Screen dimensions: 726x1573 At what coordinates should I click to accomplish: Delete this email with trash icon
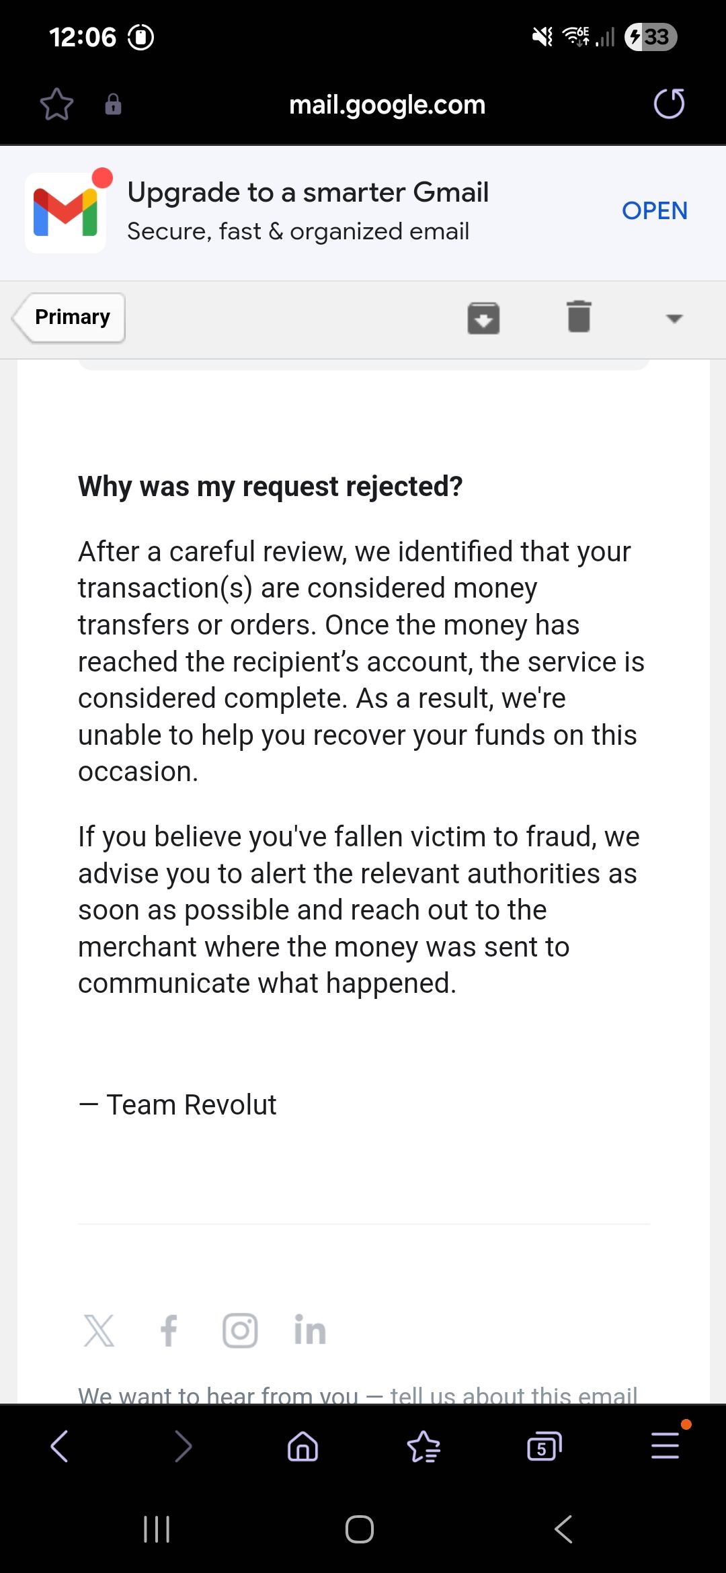point(579,317)
